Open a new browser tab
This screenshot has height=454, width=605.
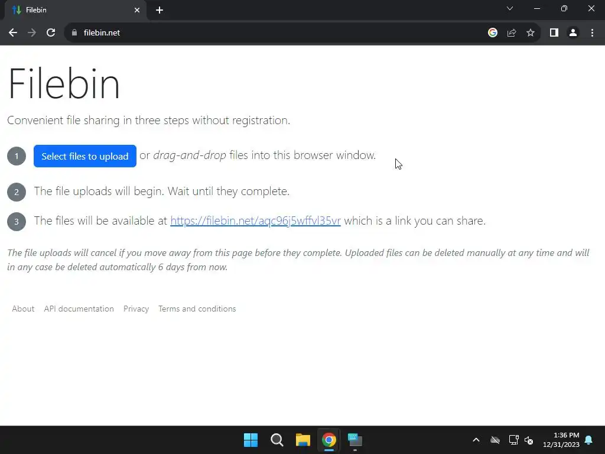pyautogui.click(x=160, y=10)
